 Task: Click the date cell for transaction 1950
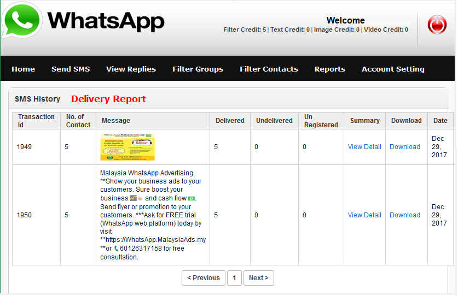(x=440, y=215)
